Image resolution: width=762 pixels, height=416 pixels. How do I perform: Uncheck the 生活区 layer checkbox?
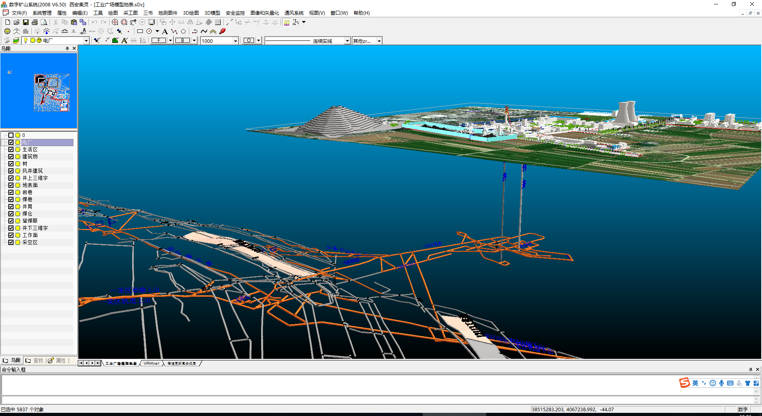tap(11, 150)
